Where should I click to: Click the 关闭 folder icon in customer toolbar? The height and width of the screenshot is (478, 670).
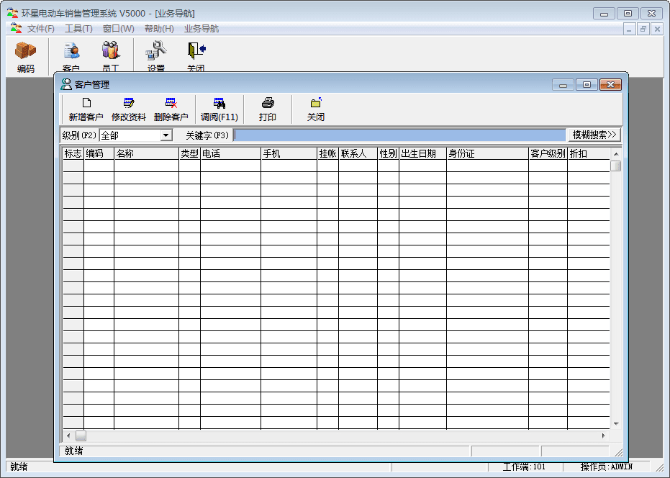tap(316, 104)
